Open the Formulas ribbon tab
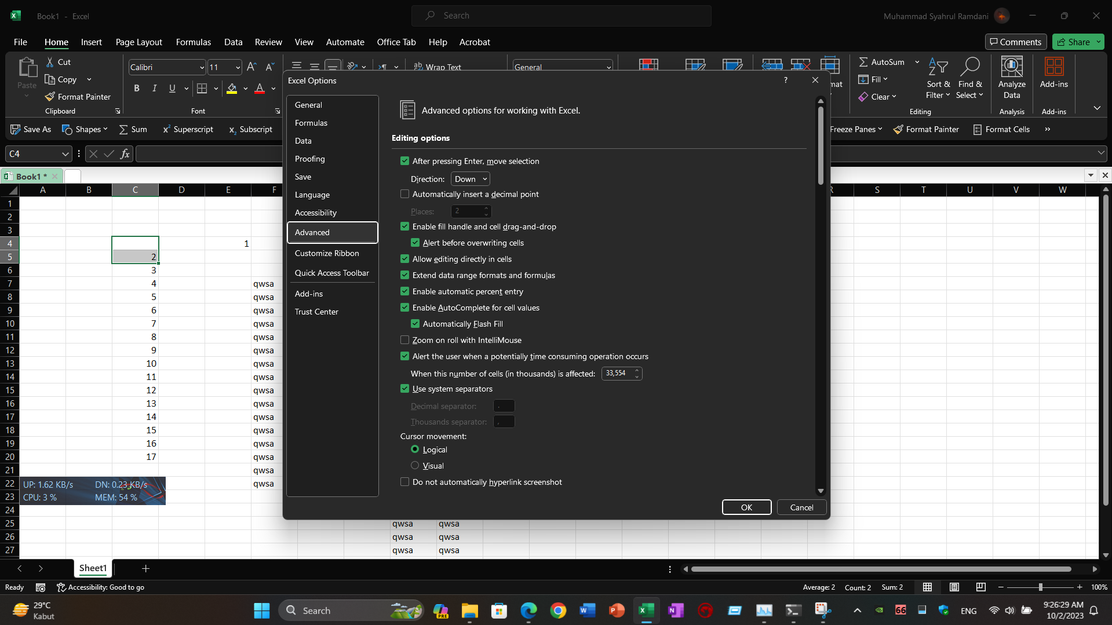This screenshot has width=1112, height=625. coord(194,42)
